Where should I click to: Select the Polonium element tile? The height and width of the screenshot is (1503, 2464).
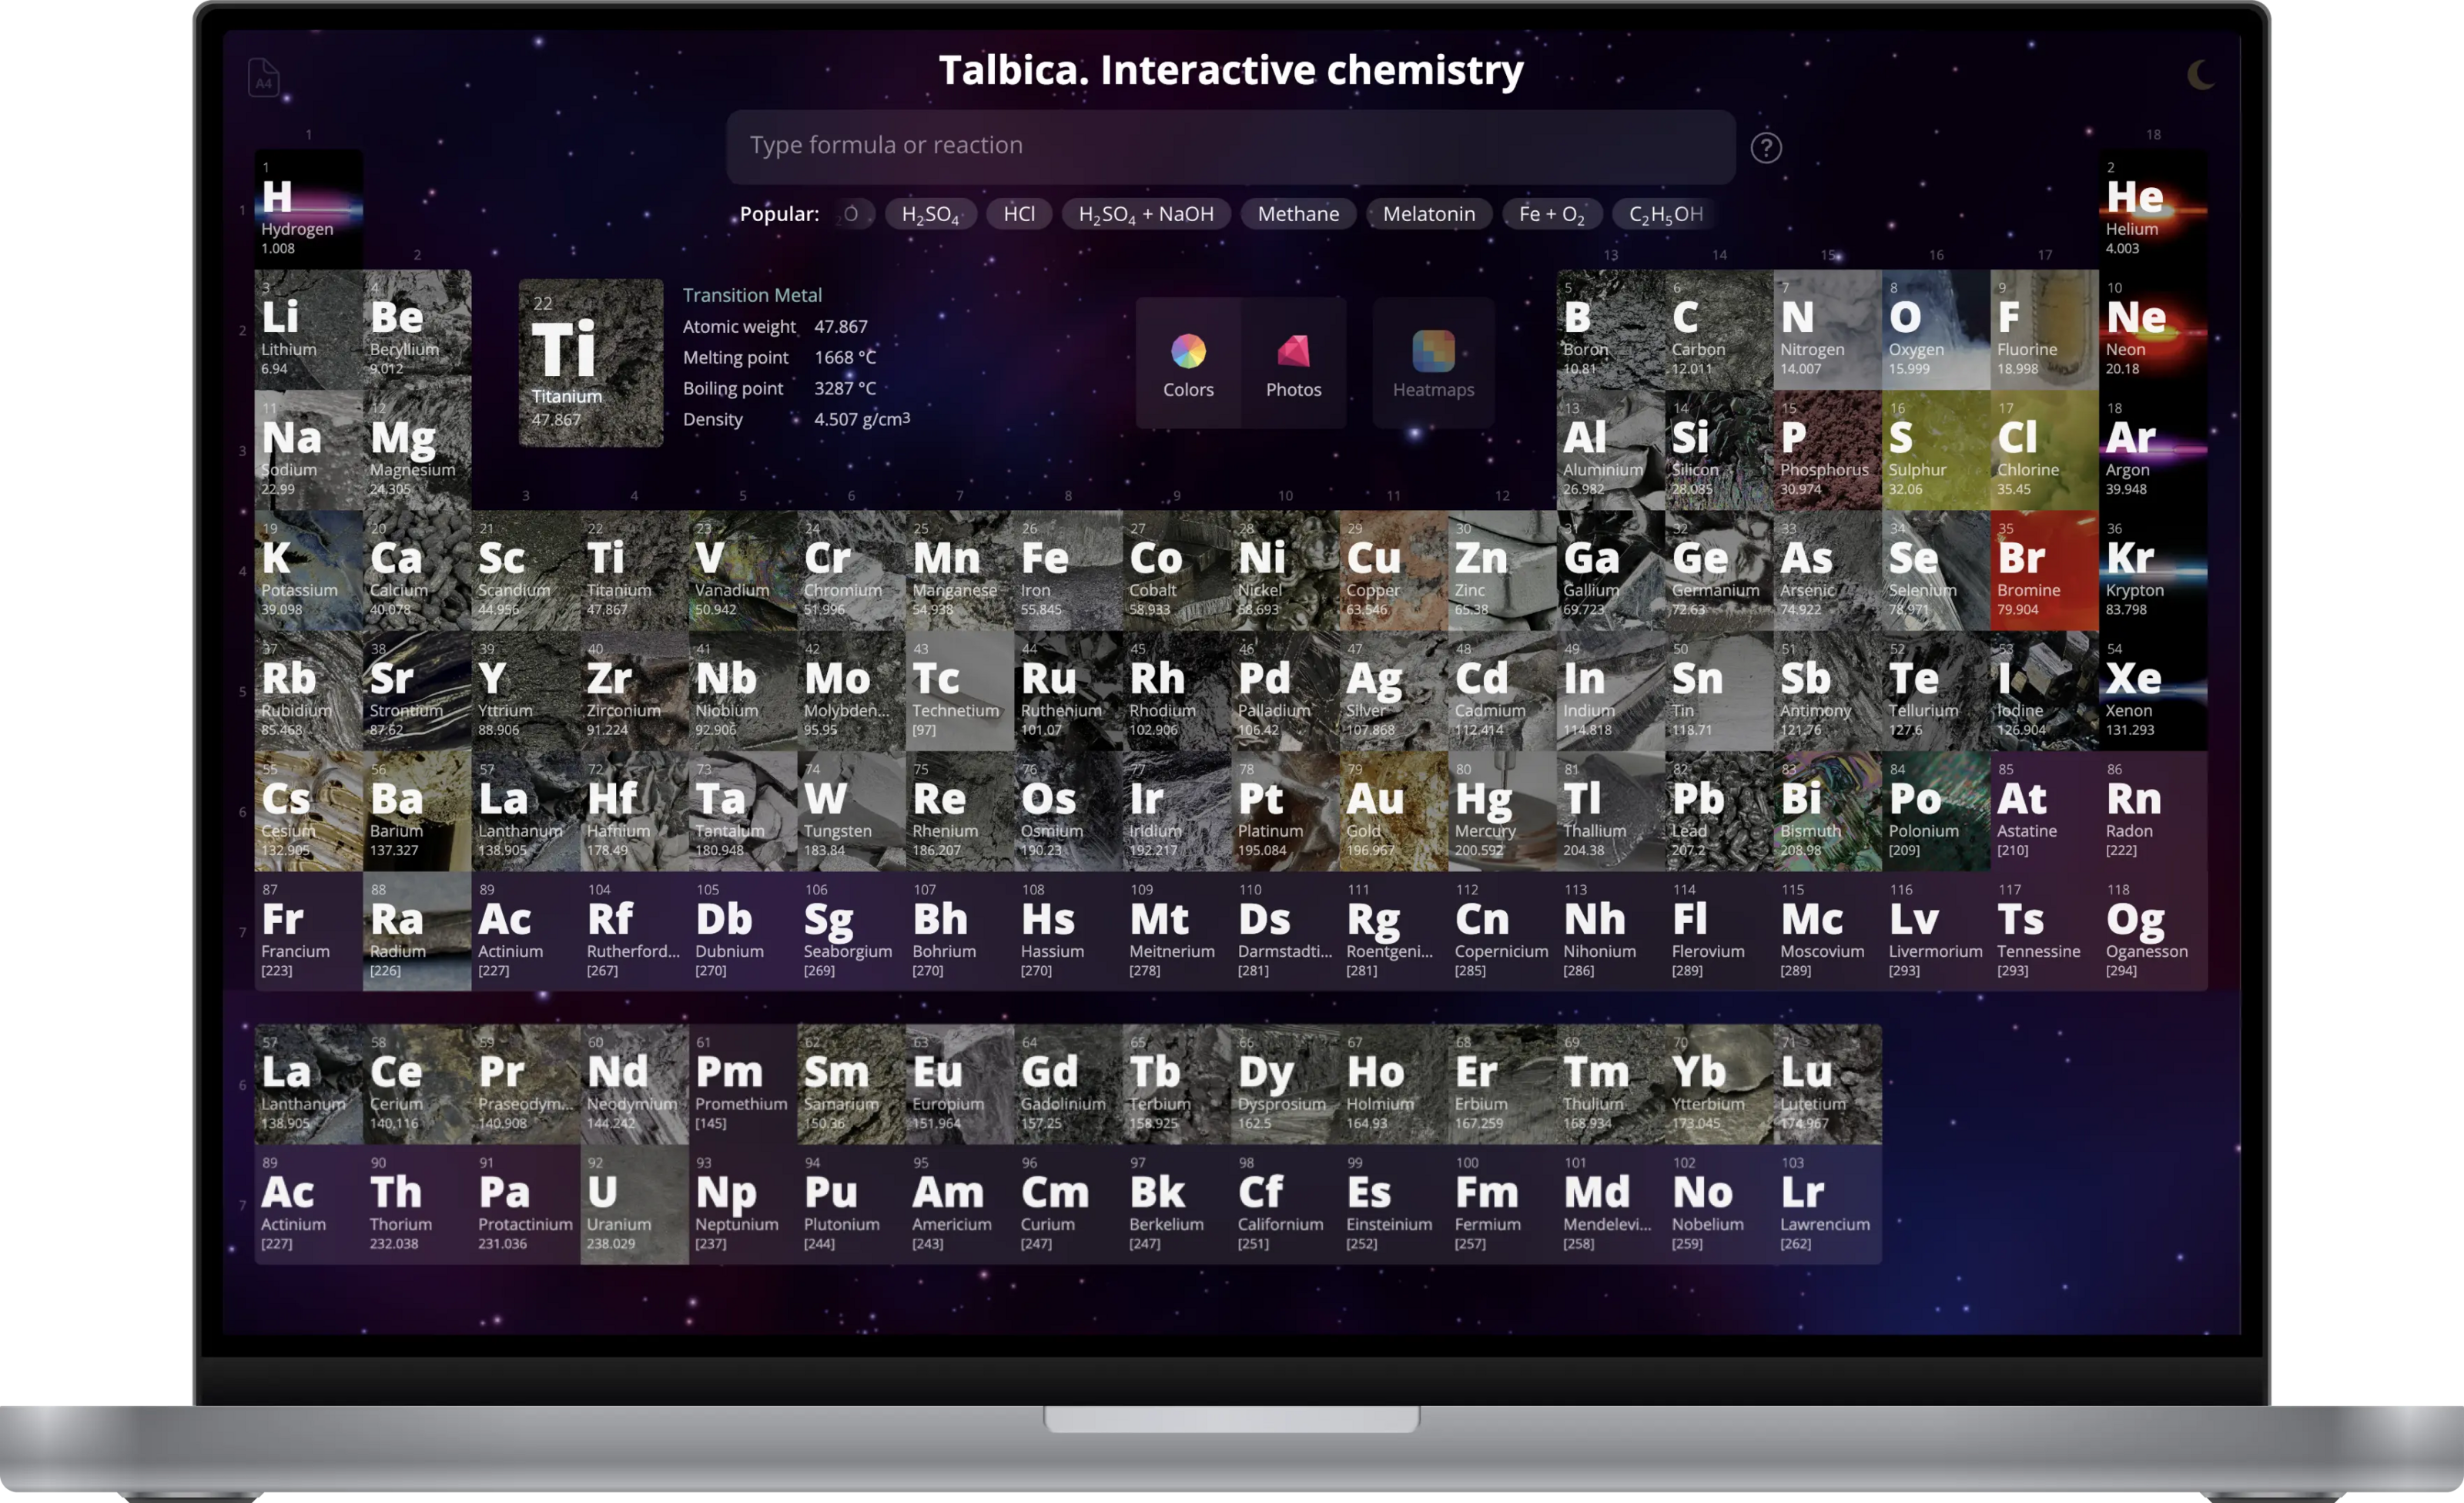1936,811
